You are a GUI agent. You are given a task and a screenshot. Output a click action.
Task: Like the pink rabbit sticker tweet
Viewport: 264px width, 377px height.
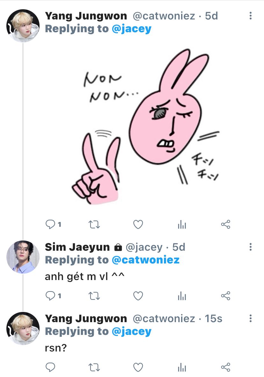coord(138,225)
